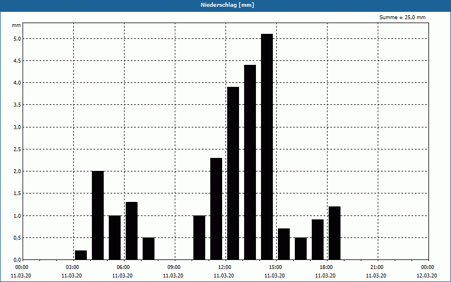Click the 'Summe = 25,0 mm' total label
The image size is (451, 282).
[x=403, y=17]
